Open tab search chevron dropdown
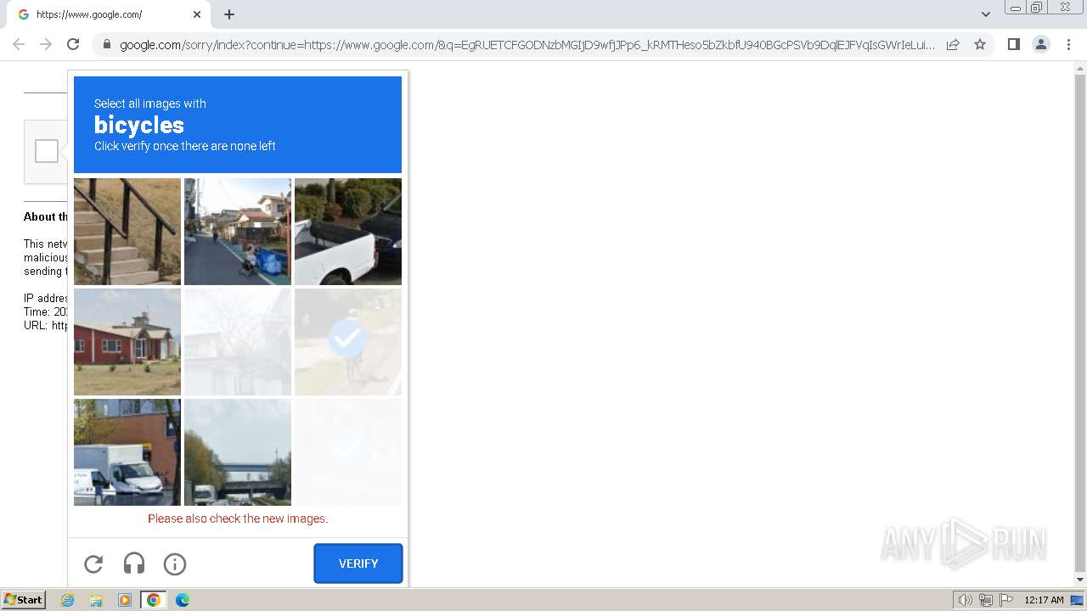Image resolution: width=1087 pixels, height=611 pixels. click(986, 14)
